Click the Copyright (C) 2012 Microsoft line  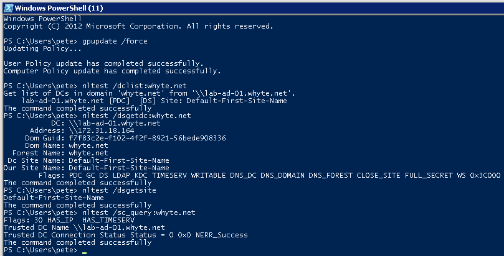pos(138,26)
